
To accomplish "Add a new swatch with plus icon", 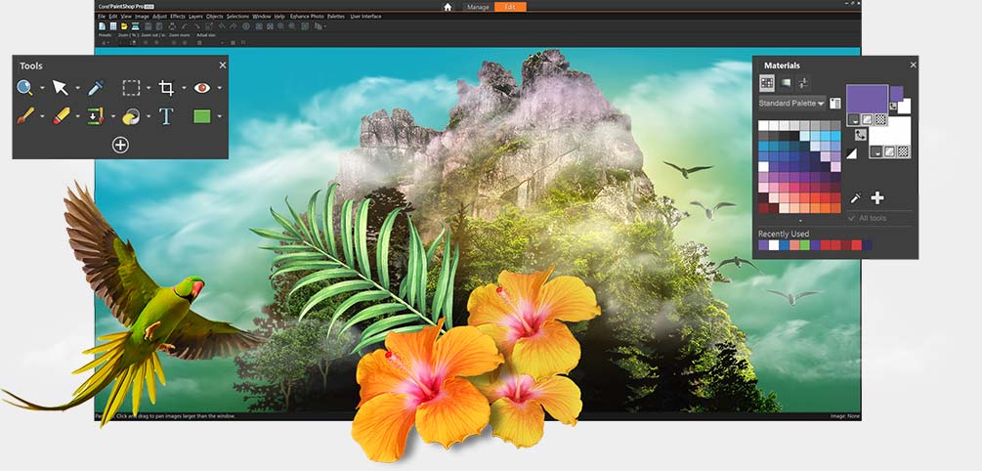I will pos(877,198).
